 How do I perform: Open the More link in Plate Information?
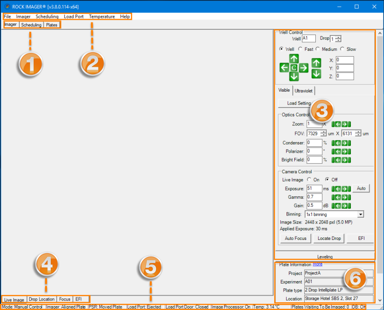tap(317, 264)
